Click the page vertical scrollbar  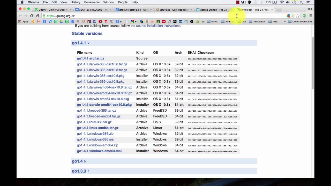313,63
